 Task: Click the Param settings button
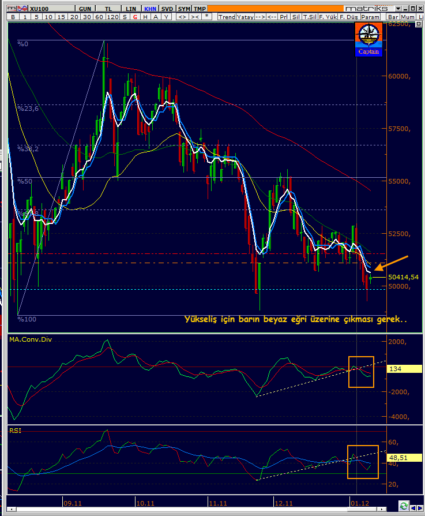tap(370, 17)
